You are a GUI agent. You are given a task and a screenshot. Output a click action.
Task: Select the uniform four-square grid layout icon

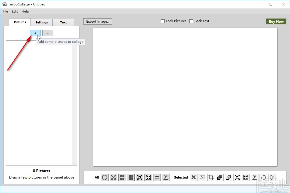[122, 177]
